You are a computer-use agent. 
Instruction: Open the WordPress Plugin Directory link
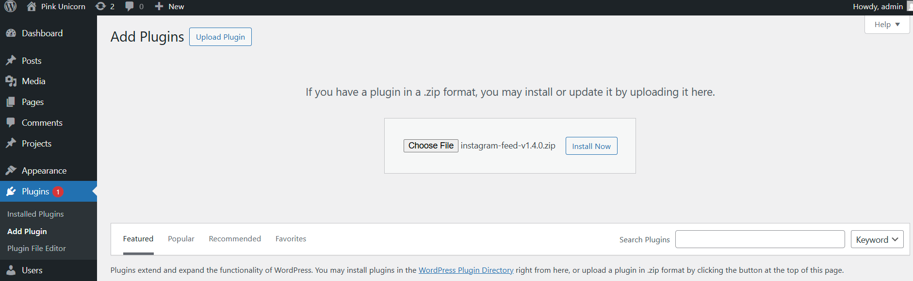[x=466, y=270]
